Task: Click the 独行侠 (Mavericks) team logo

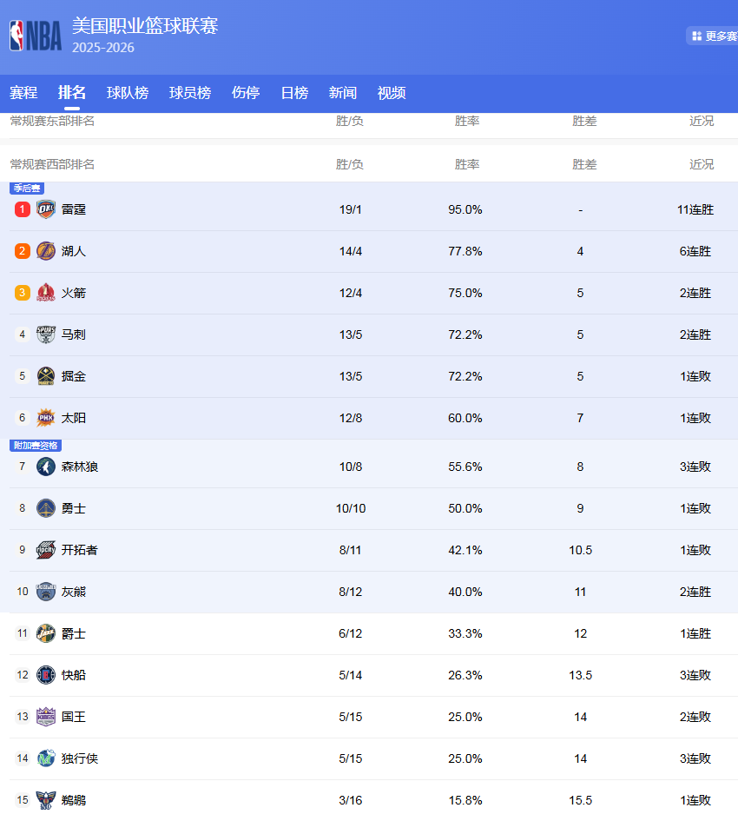Action: pos(44,758)
